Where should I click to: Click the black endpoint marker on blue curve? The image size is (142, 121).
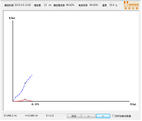coord(25,83)
